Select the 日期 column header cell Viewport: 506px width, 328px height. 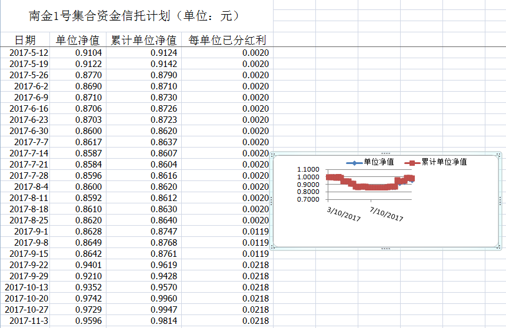[25, 40]
